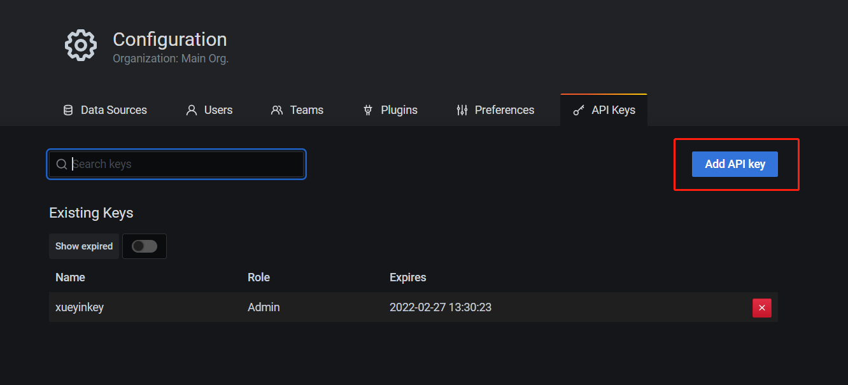Click the Preferences sliders icon

[462, 109]
